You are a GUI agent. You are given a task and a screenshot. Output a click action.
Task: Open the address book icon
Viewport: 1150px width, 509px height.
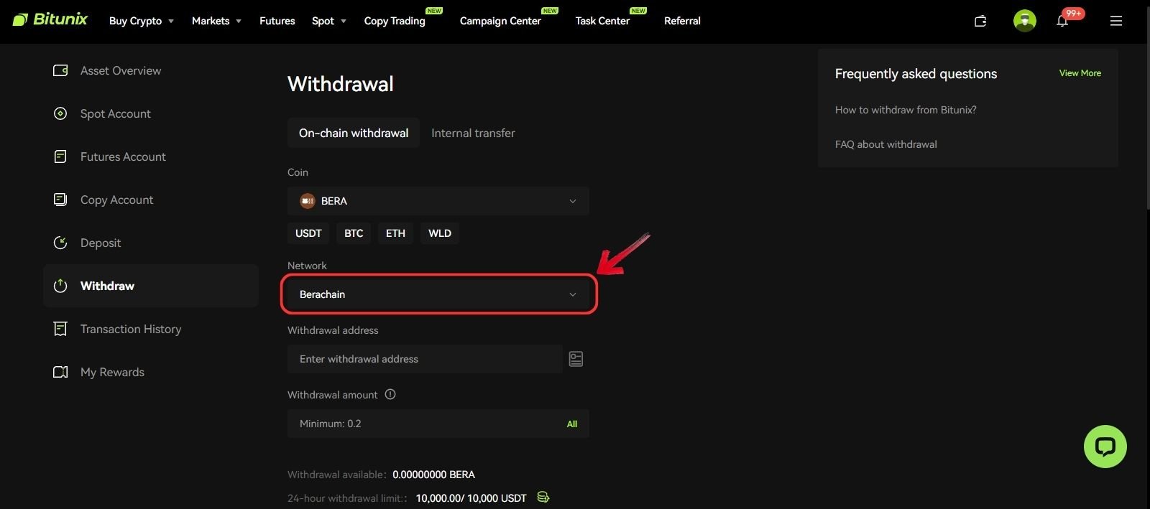[x=576, y=359]
